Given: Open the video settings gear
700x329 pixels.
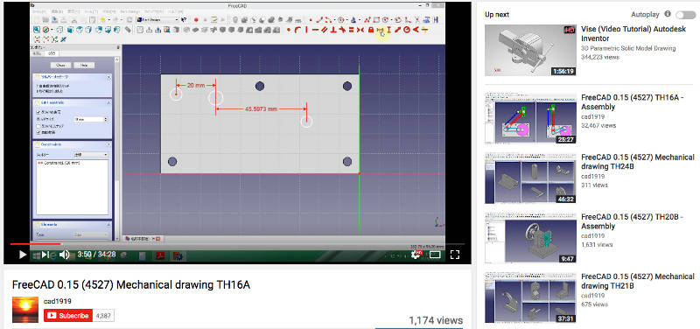Looking at the screenshot, I should click(416, 255).
